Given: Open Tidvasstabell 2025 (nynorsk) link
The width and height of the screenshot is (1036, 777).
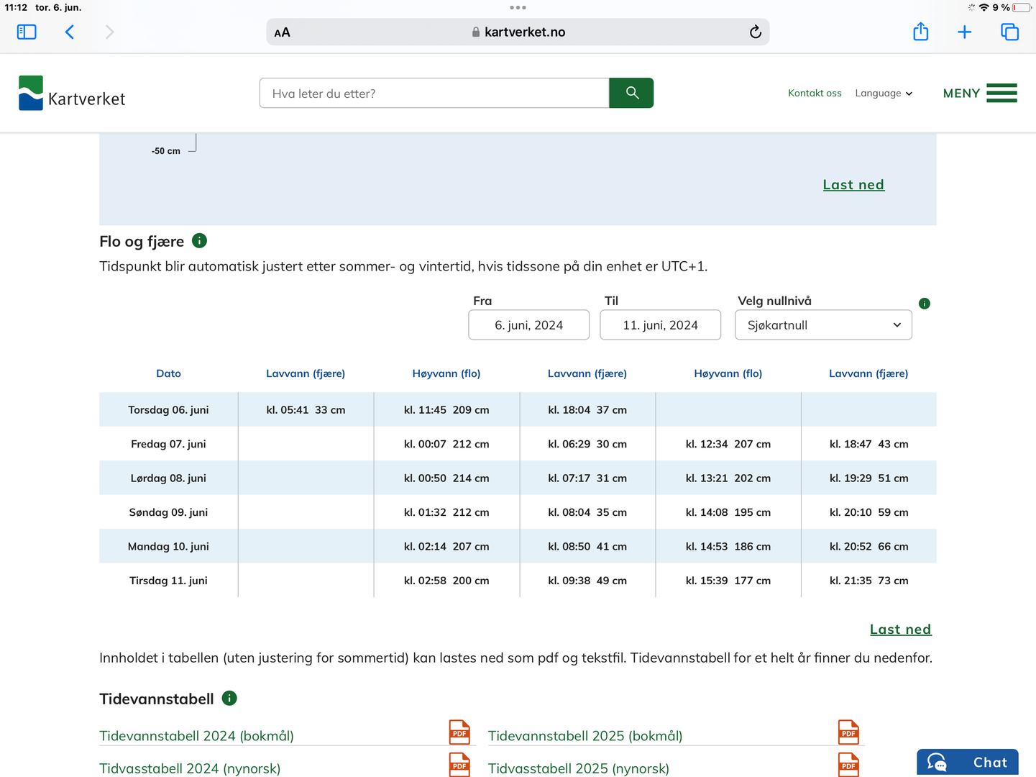Looking at the screenshot, I should (579, 768).
